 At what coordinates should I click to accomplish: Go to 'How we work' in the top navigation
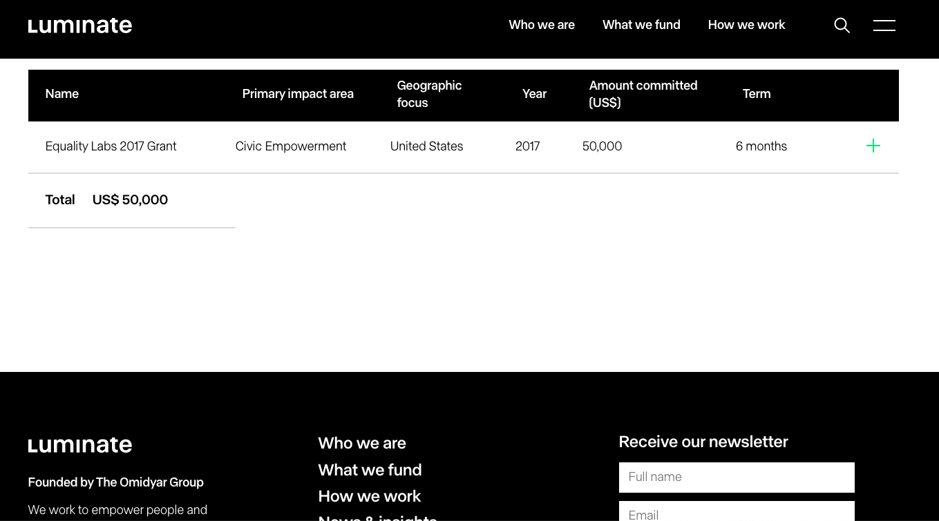pos(746,25)
